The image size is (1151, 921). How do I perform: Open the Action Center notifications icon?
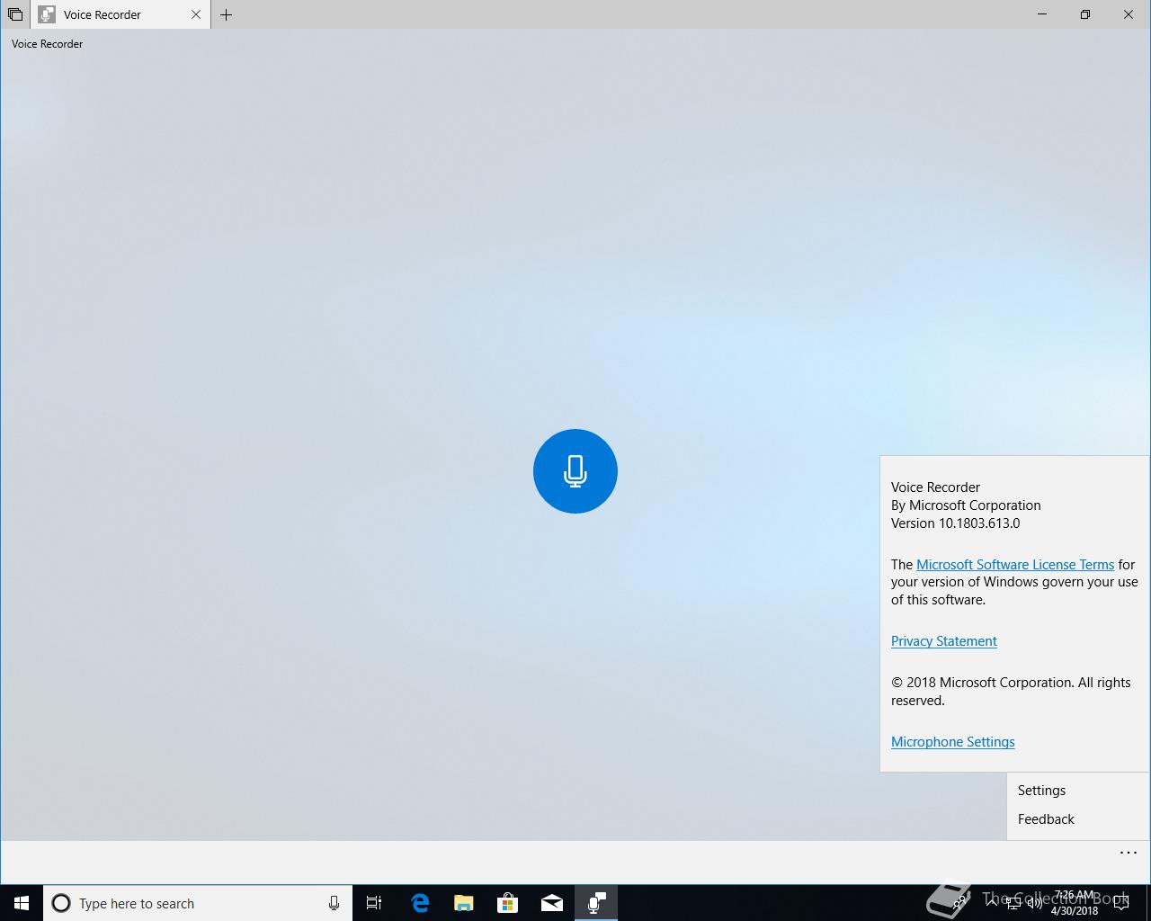(1120, 903)
